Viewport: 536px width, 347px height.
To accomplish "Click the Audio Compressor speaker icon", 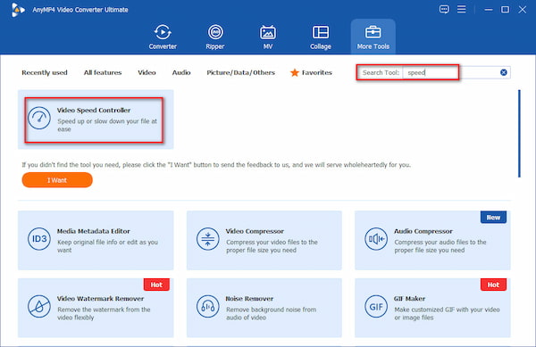I will [376, 239].
